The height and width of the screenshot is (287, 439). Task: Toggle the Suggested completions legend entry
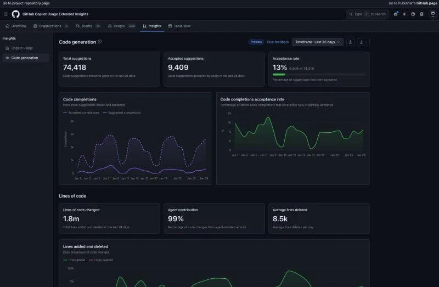122,113
